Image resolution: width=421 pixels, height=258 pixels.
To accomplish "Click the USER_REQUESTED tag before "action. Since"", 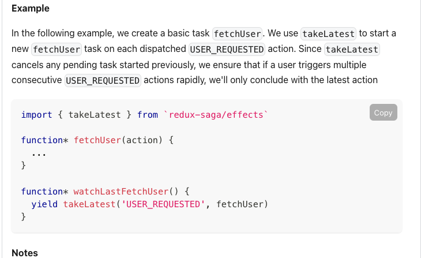I will 227,49.
